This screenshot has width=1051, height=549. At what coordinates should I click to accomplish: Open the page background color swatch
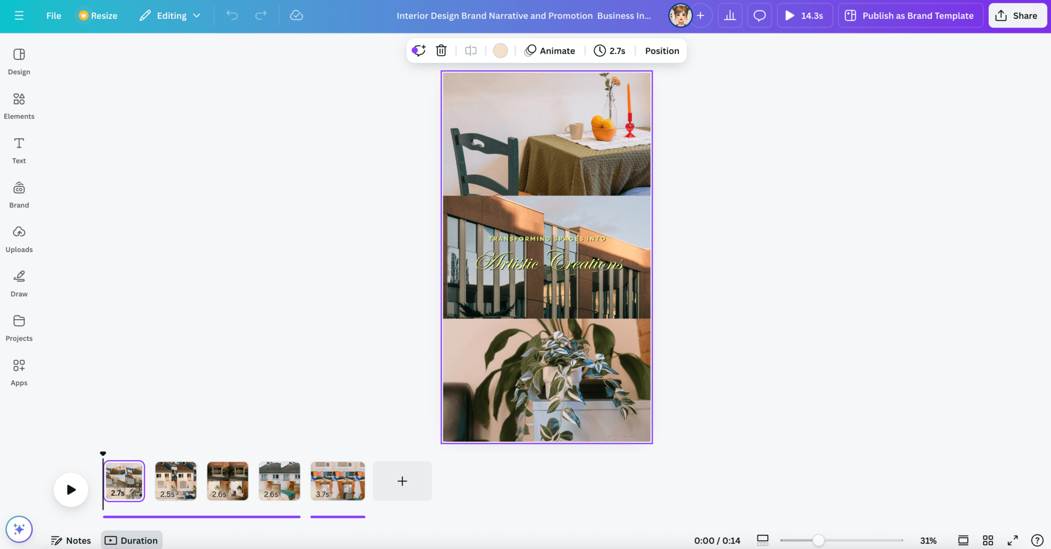500,50
